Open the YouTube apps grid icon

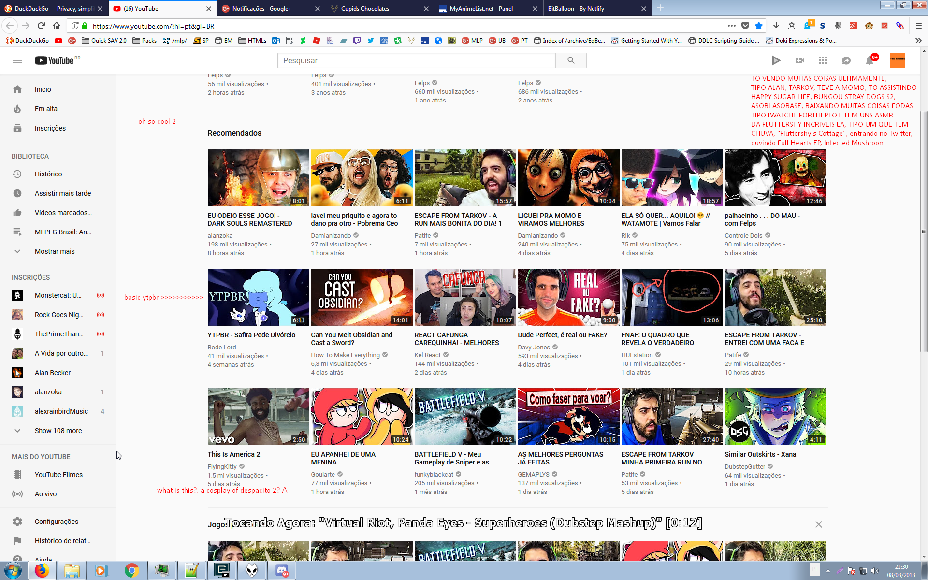pos(823,60)
